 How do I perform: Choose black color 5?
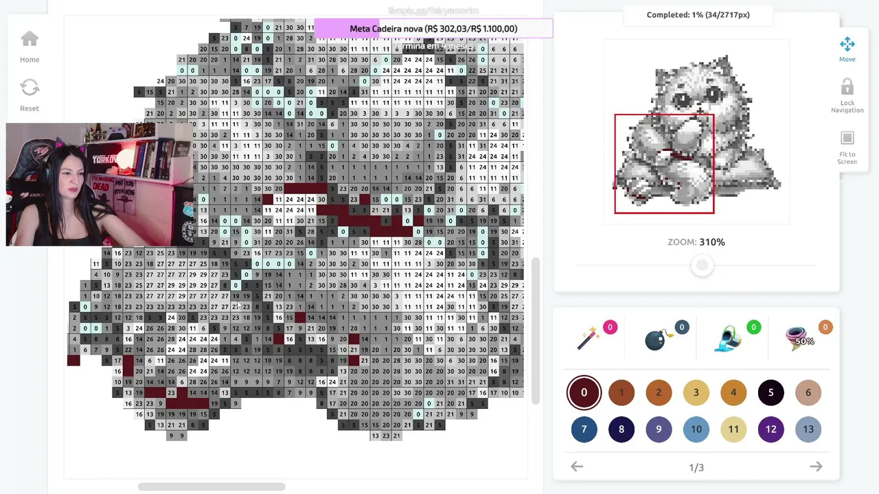[x=770, y=392]
